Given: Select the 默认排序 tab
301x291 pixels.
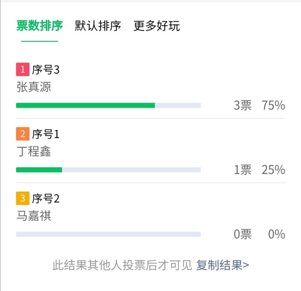Looking at the screenshot, I should coord(98,26).
